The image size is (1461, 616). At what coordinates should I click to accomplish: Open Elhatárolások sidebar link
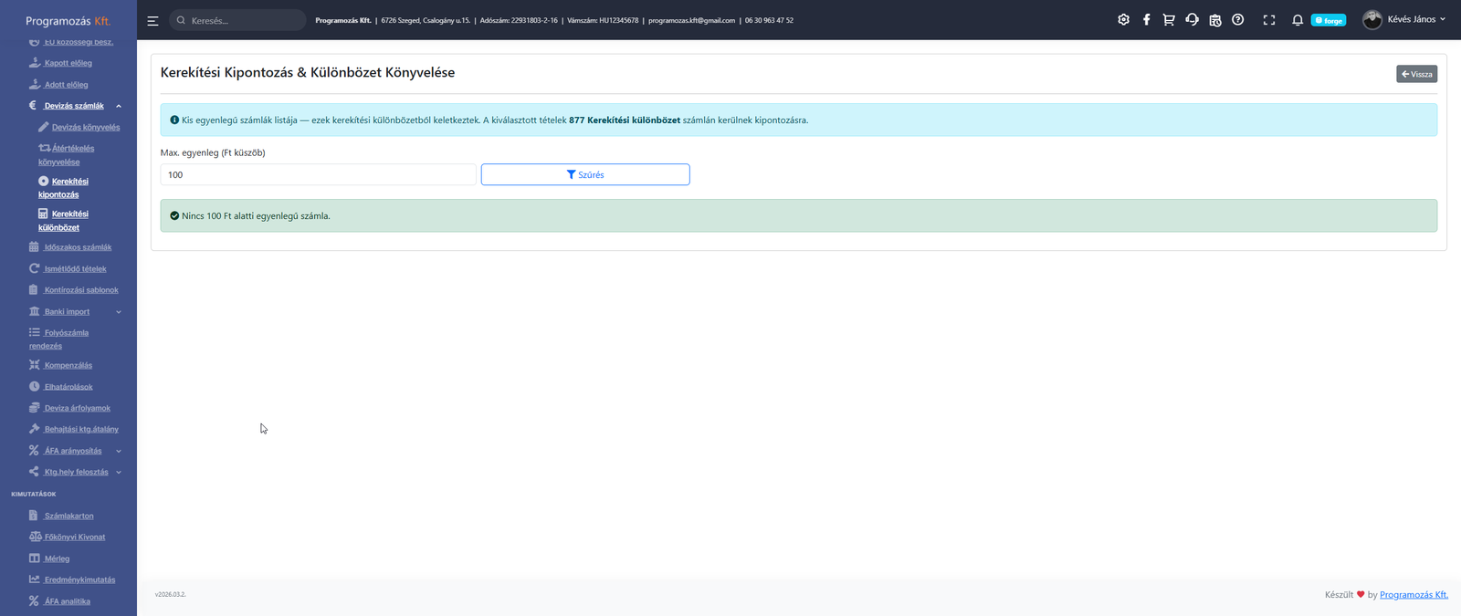pos(68,387)
